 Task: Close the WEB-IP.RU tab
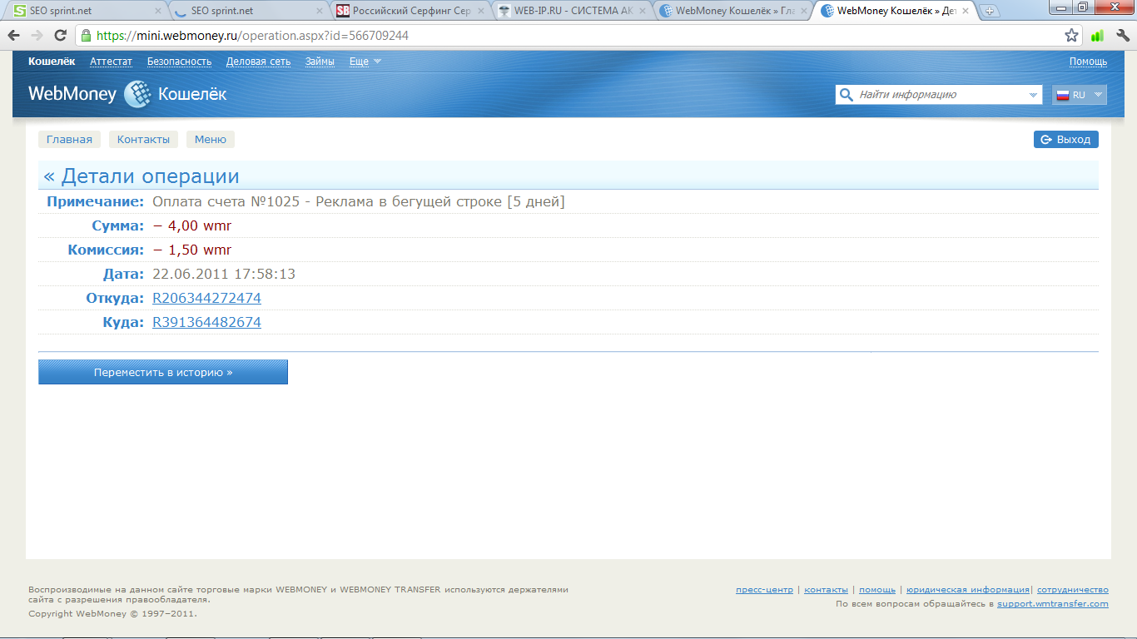(642, 11)
